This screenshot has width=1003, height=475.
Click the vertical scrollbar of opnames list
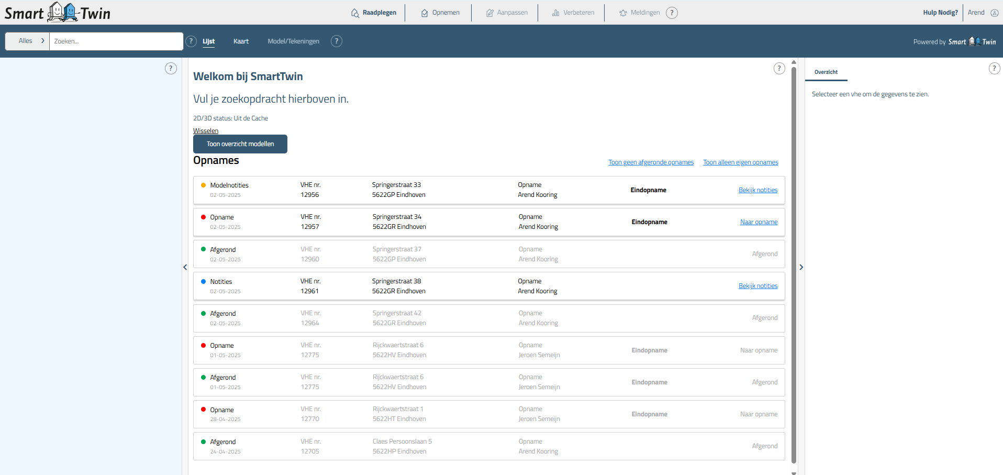coord(794,262)
